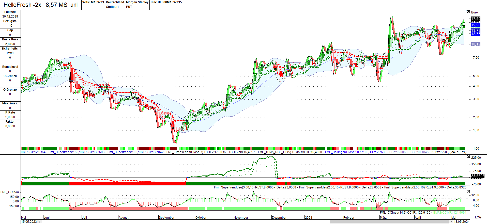Viewport: 487px width, 224px height.
Task: Click the 'HelloFresh -2x 8,57 MS unl' title
Action: [41, 5]
